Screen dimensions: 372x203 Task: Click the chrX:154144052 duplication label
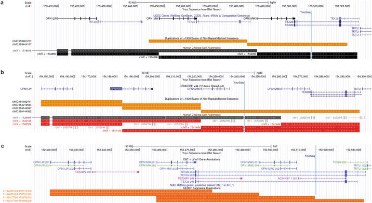(22, 112)
